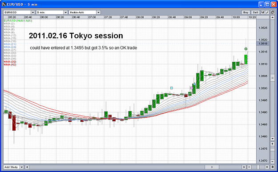Click the green circle marker near 1.3515
The width and height of the screenshot is (278, 172).
point(246,49)
